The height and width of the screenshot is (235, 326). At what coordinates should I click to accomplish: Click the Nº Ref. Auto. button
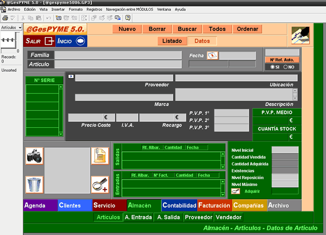coord(282,60)
